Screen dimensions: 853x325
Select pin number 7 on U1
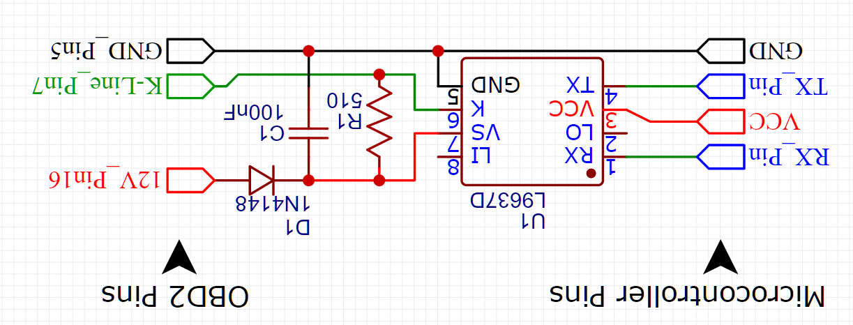452,144
